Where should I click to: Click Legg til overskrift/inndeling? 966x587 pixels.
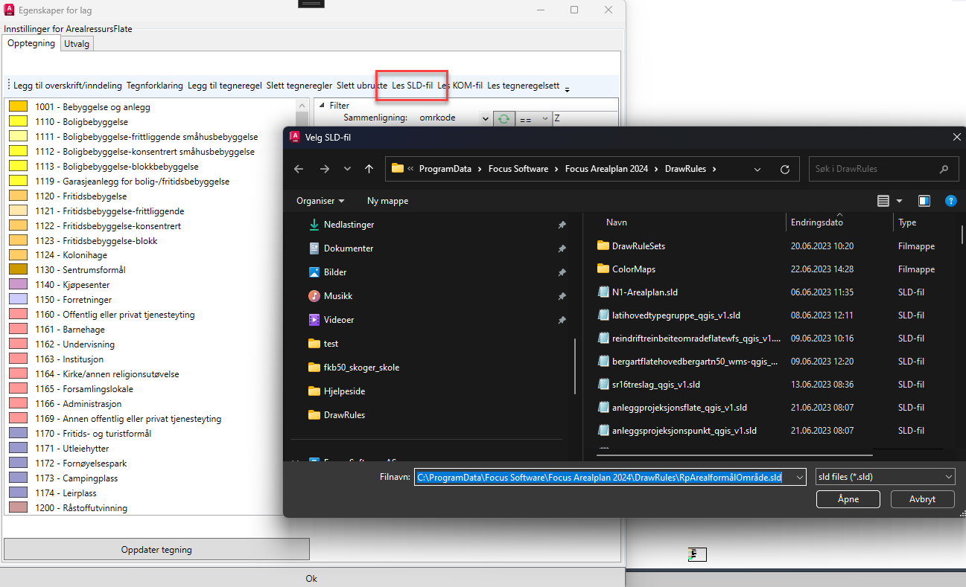(x=67, y=86)
